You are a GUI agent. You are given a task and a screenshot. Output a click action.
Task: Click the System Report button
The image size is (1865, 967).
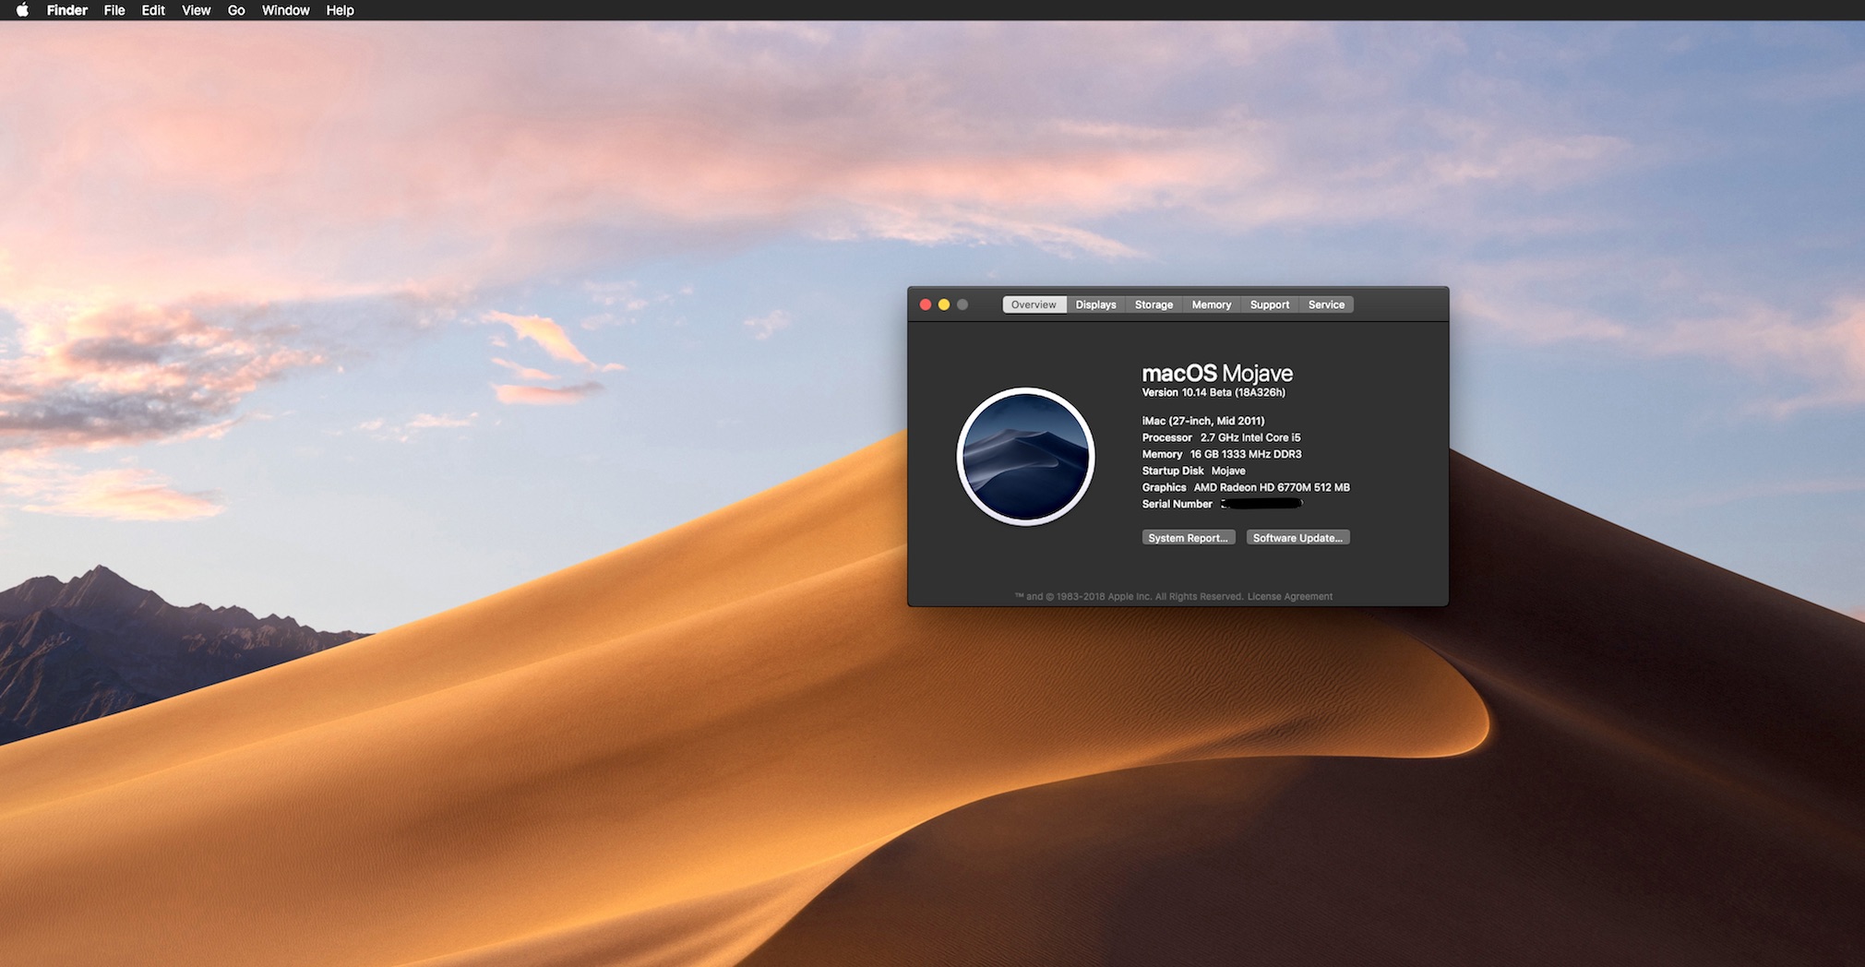[1188, 538]
